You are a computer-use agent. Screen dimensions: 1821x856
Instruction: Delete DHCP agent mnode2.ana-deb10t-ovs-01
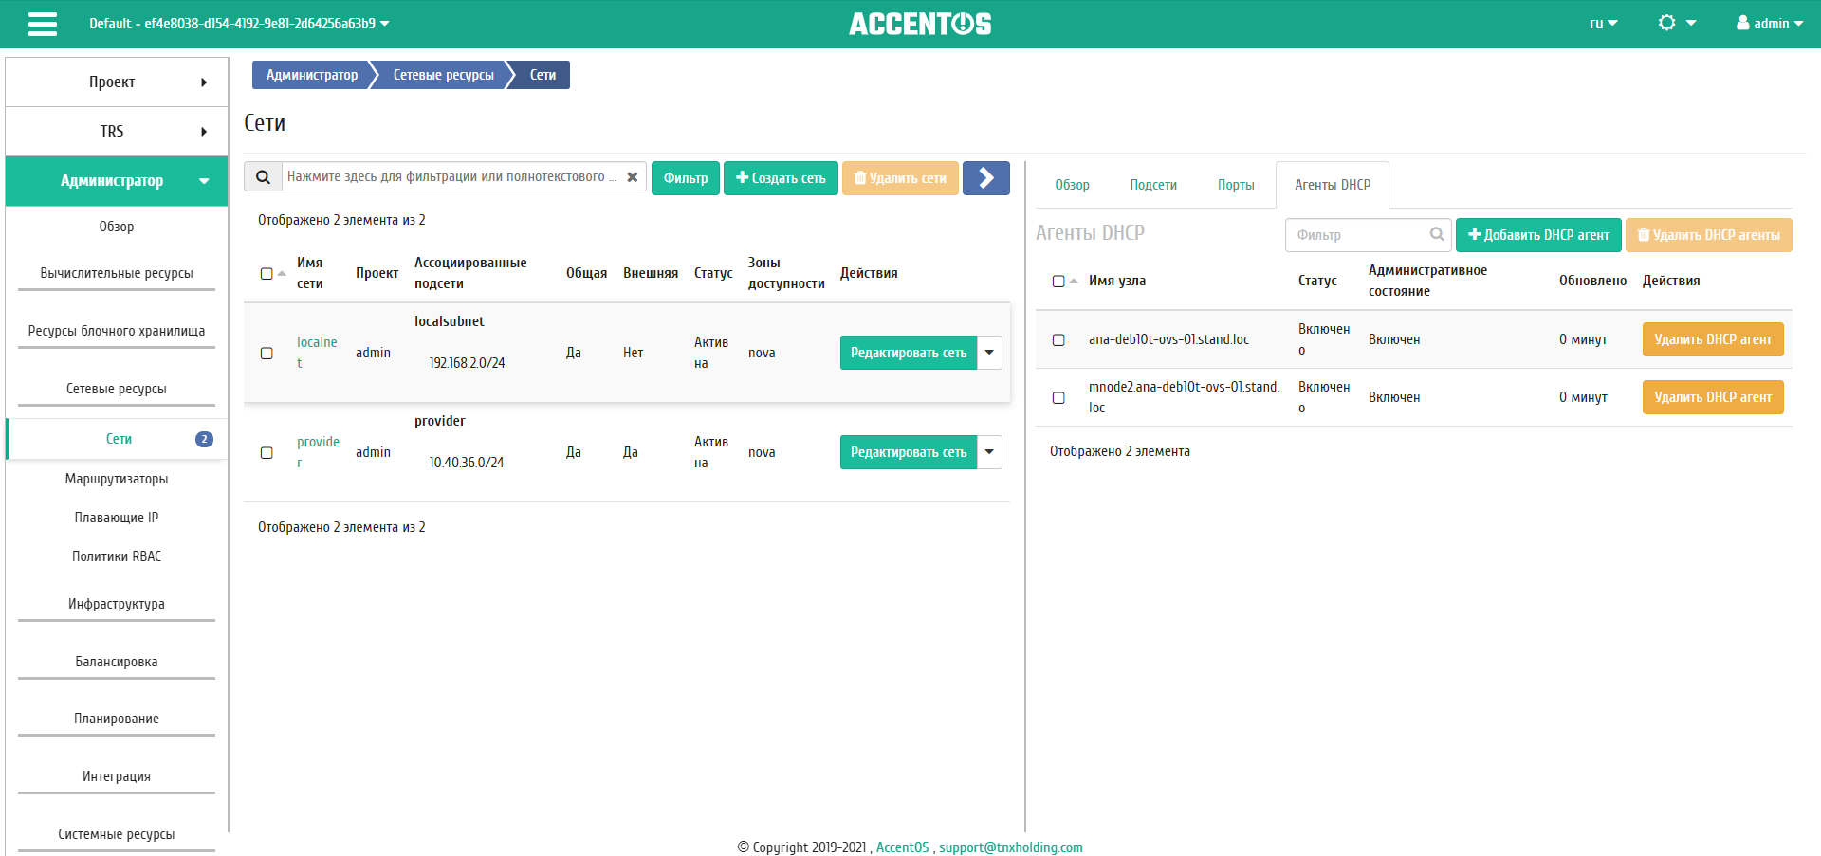click(x=1713, y=397)
